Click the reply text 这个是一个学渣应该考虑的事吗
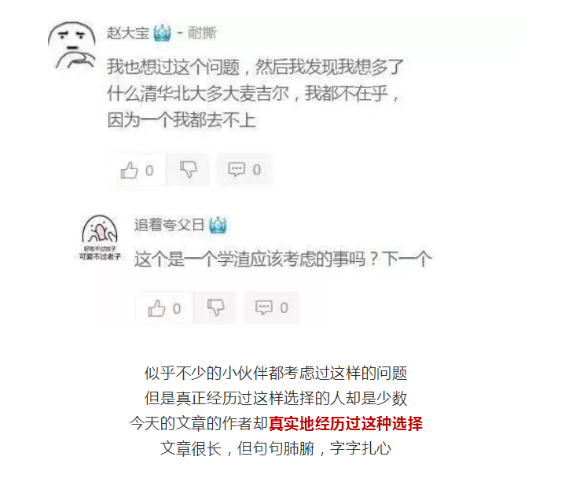This screenshot has width=576, height=486. point(250,259)
